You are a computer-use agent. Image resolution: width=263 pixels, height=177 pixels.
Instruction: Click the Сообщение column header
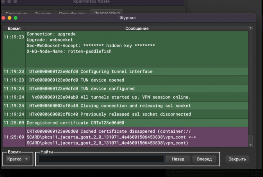click(137, 28)
